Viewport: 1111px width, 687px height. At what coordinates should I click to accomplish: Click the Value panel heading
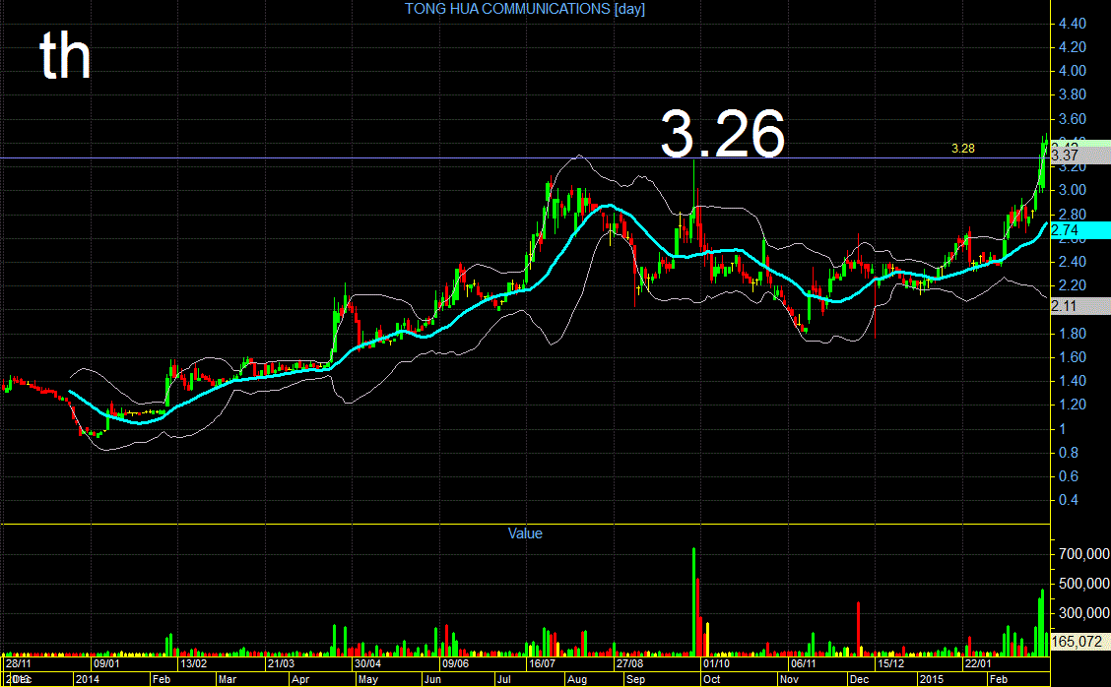(x=525, y=533)
